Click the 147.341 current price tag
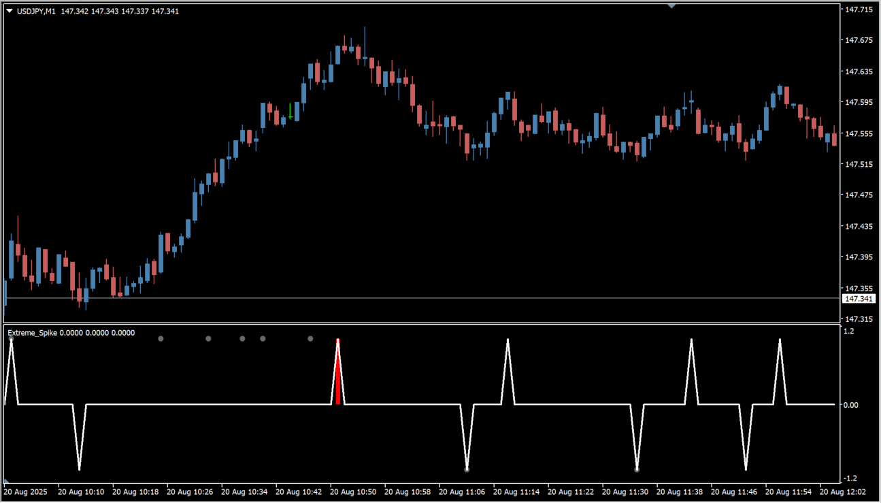881x503 pixels. pos(859,299)
